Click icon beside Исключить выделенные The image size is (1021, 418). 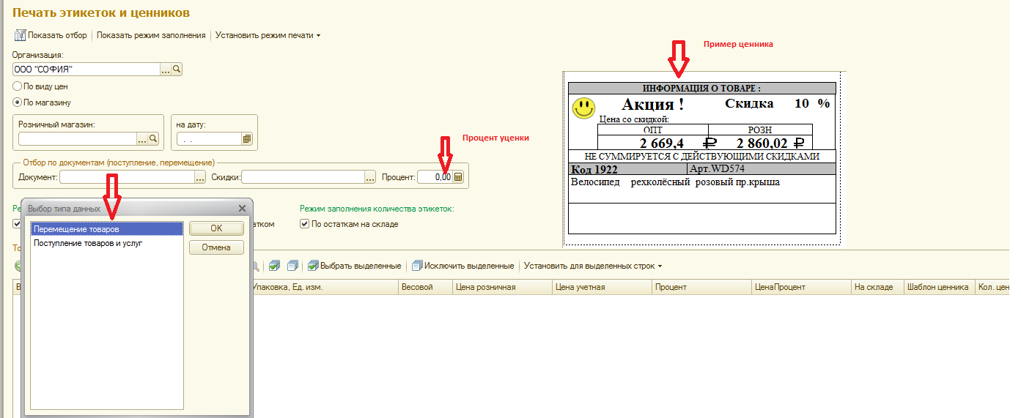[417, 266]
